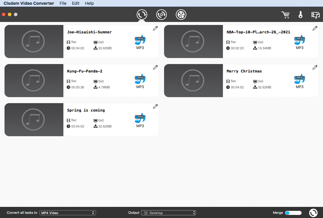Switch to the Convert tab icon
The image size is (323, 218).
coord(142,15)
